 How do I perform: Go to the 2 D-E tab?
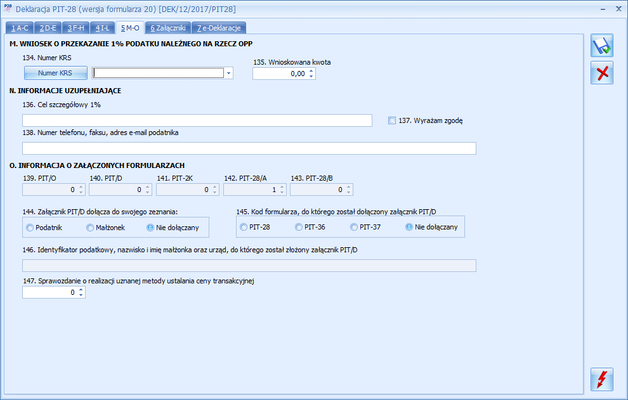[x=48, y=28]
